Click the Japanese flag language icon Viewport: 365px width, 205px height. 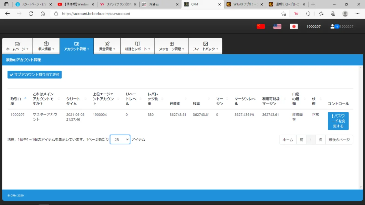(x=294, y=26)
